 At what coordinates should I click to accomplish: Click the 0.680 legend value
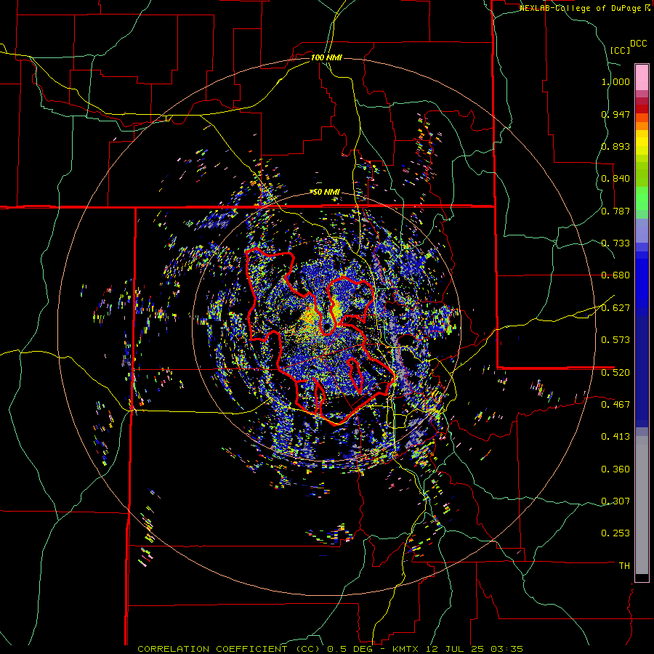pos(615,275)
